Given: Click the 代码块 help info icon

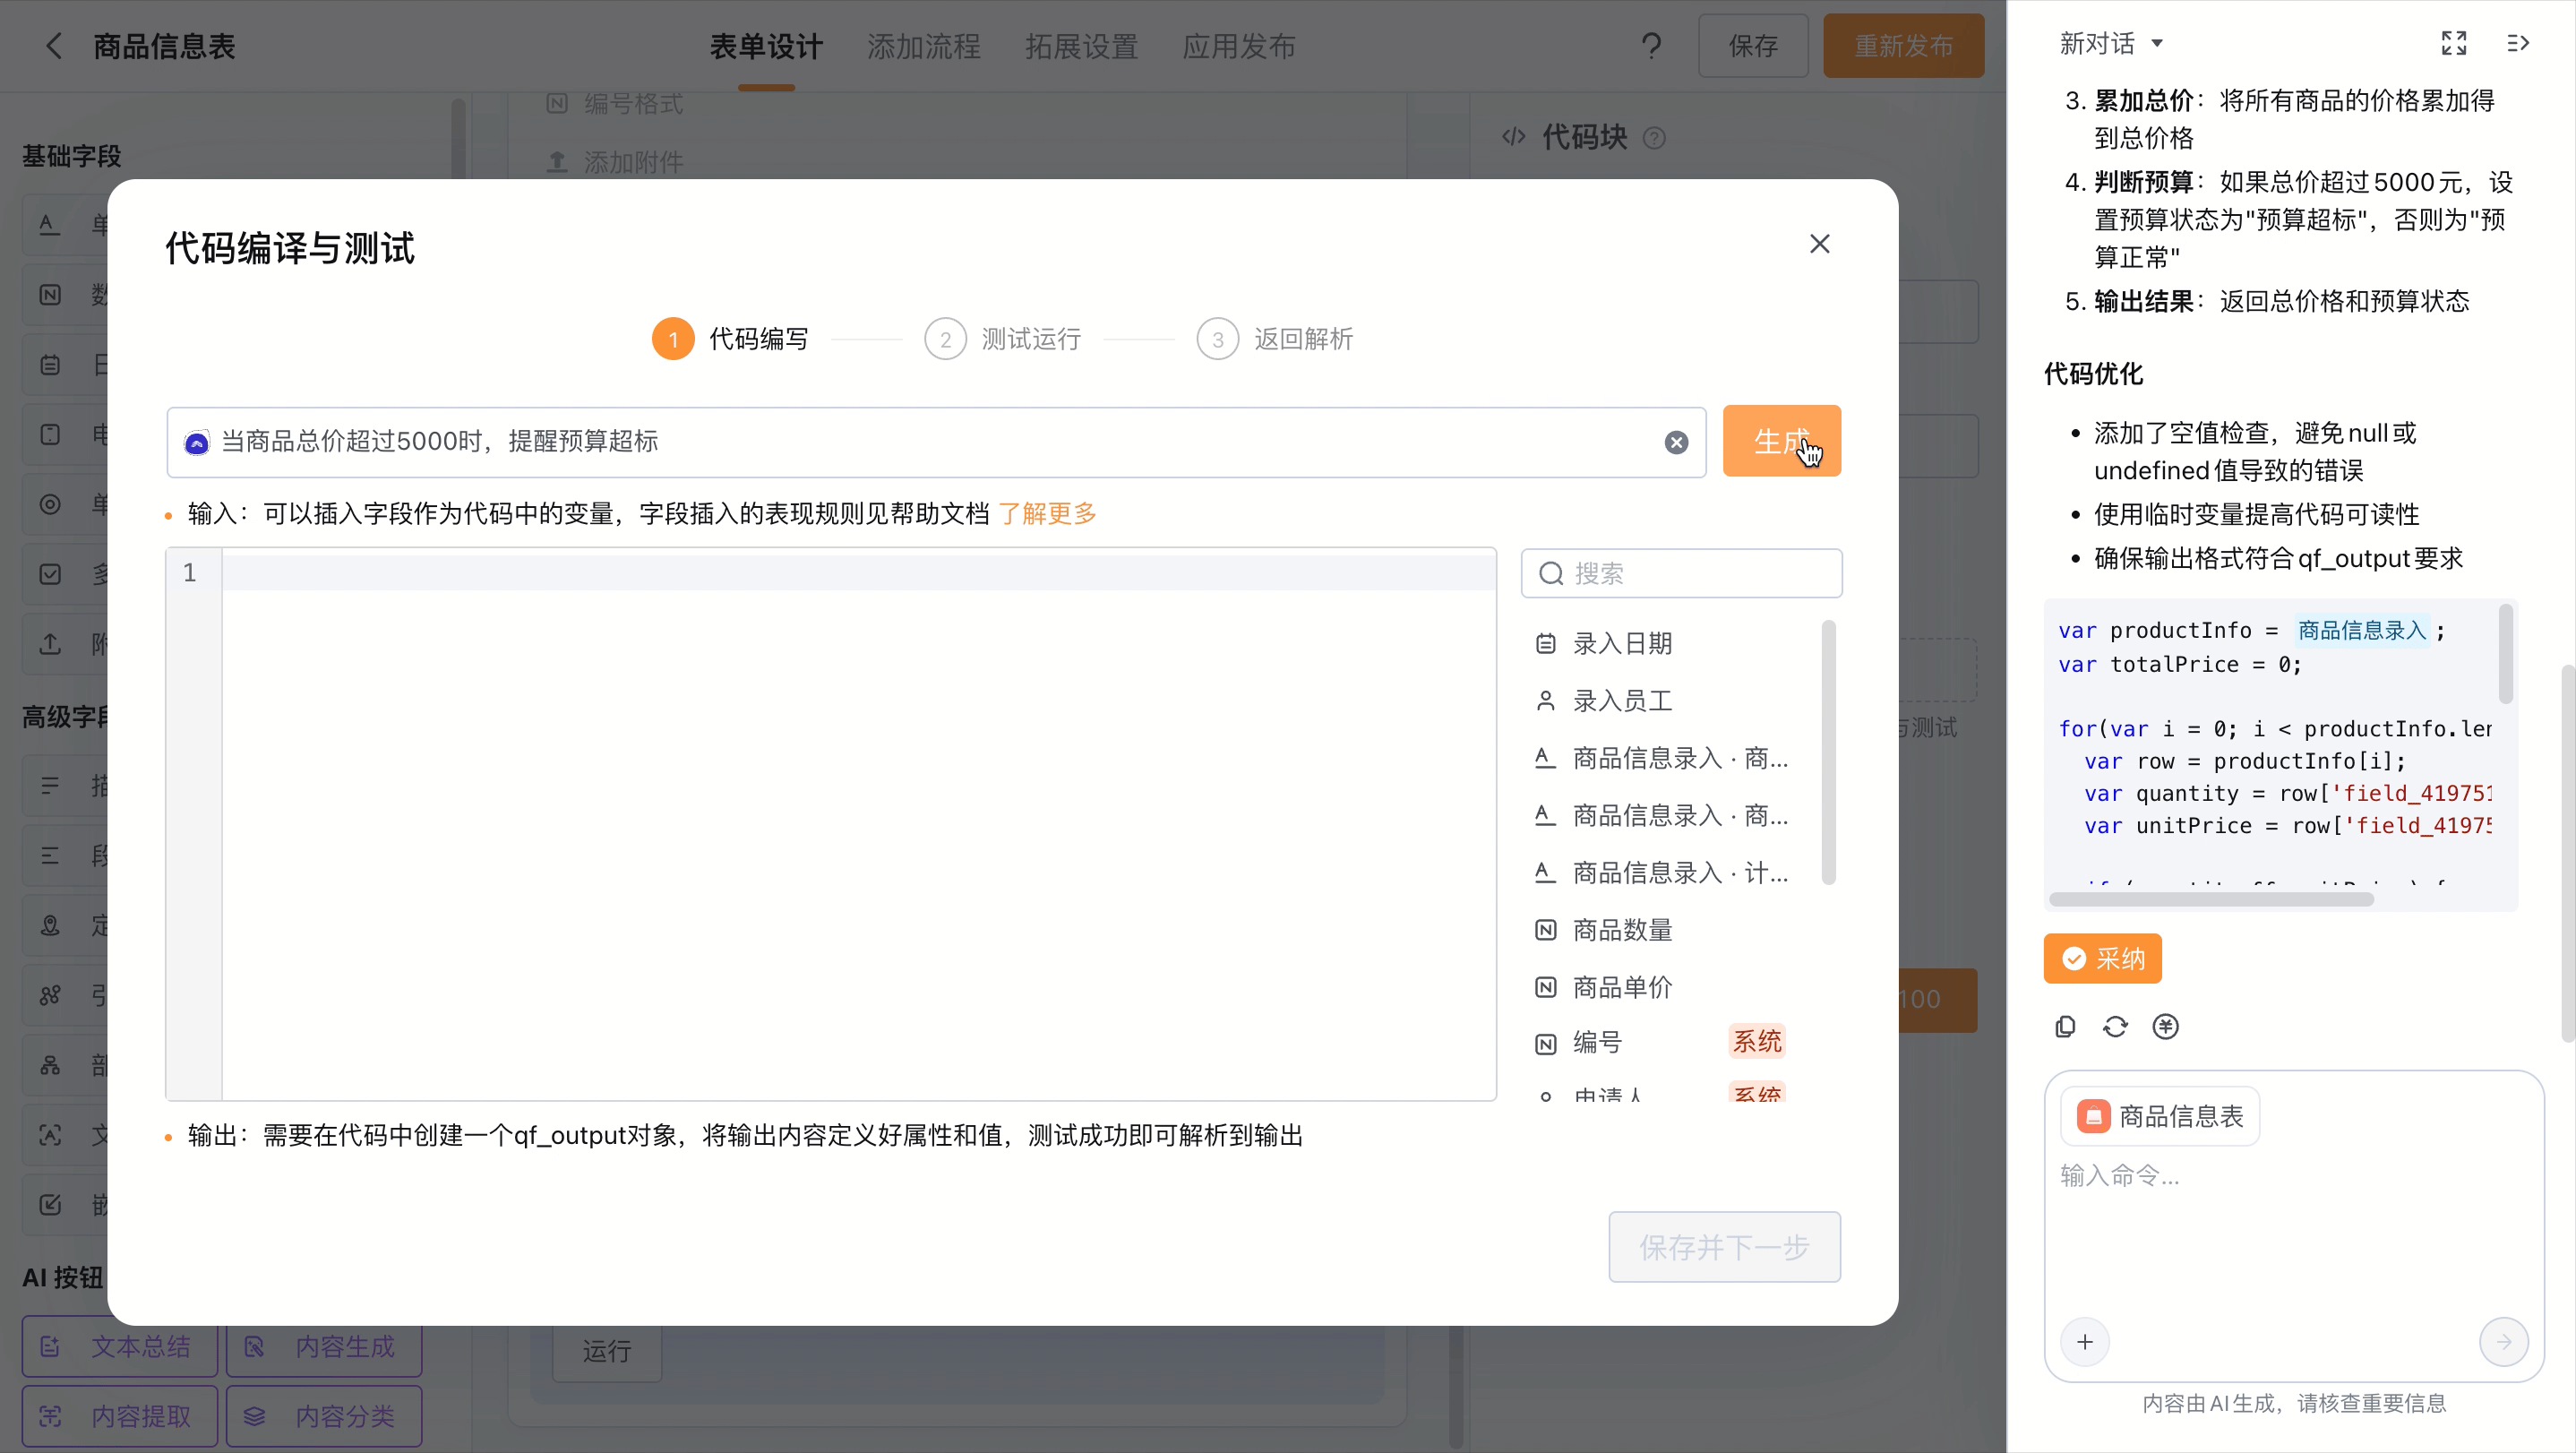Looking at the screenshot, I should click(1655, 138).
